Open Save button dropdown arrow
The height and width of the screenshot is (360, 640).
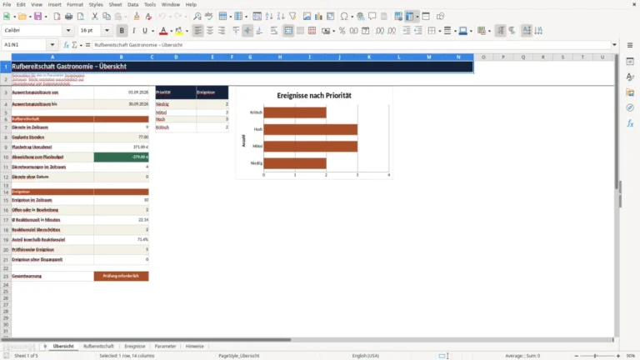pyautogui.click(x=46, y=17)
